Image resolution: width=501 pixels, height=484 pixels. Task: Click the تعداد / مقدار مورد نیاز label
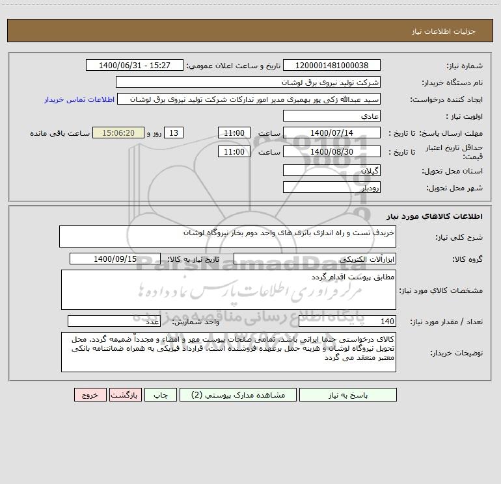coord(446,322)
